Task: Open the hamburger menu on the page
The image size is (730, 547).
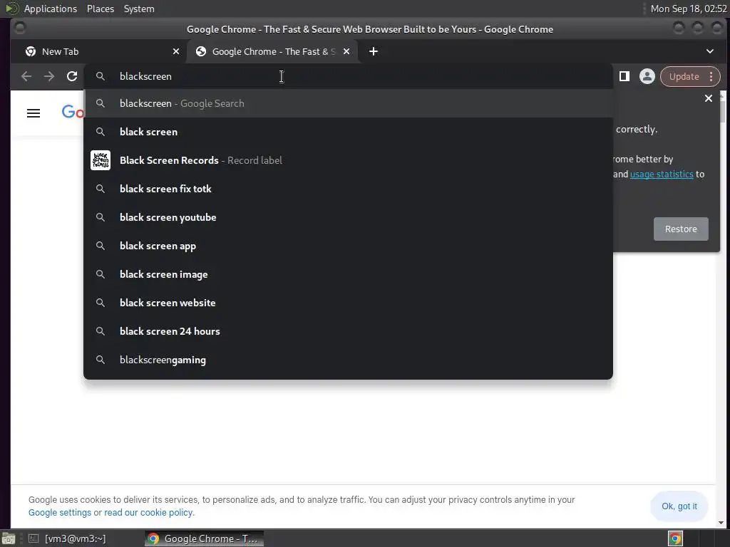Action: 34,113
